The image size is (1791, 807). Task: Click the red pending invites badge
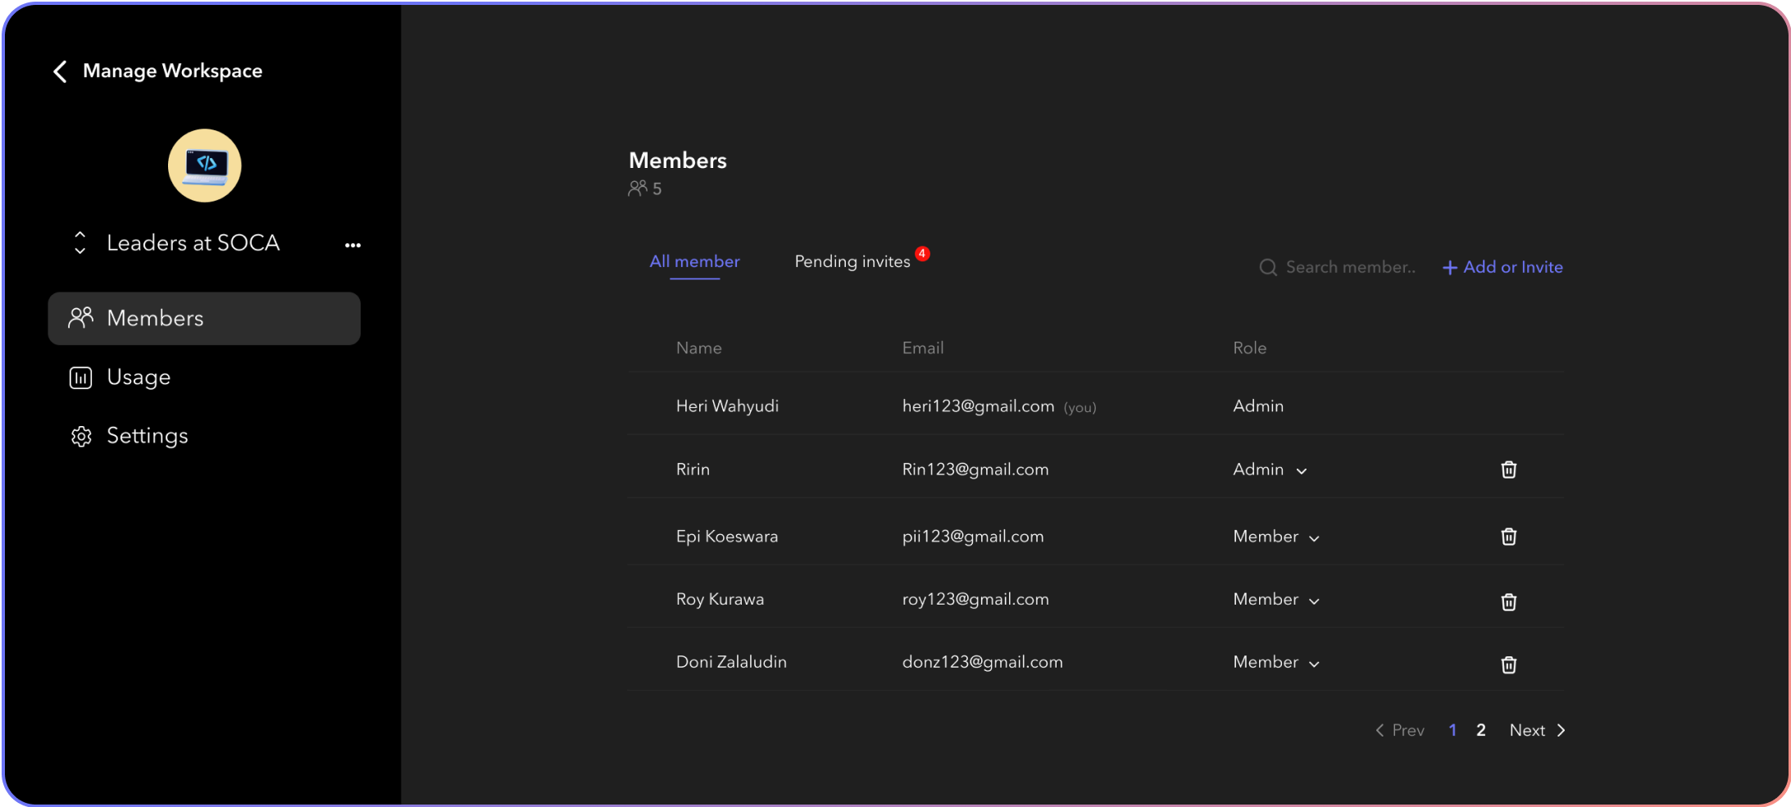coord(922,254)
